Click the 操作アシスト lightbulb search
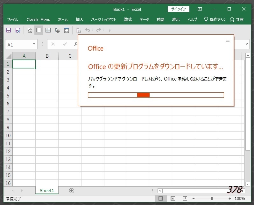 [x=215, y=20]
